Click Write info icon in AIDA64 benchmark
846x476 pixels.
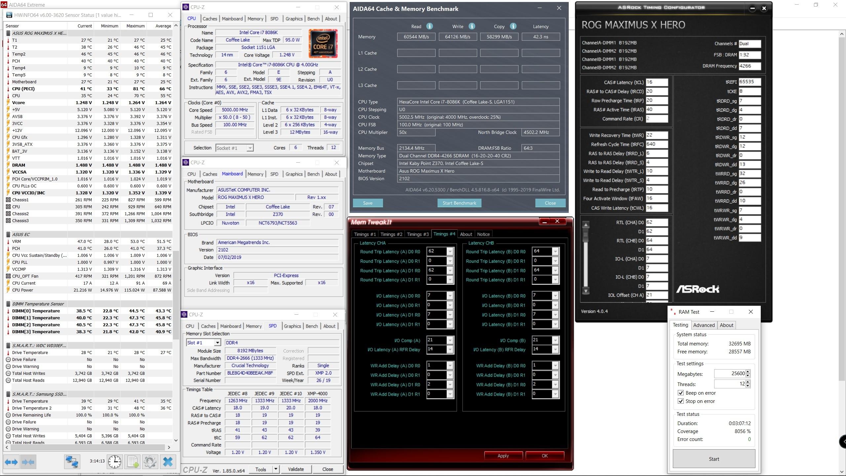click(x=472, y=26)
